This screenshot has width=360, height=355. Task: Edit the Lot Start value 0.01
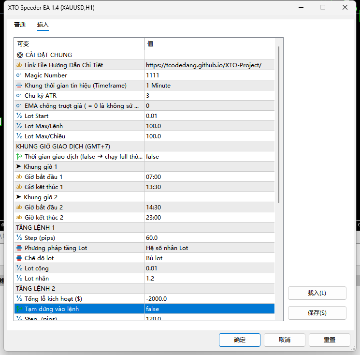pyautogui.click(x=209, y=116)
